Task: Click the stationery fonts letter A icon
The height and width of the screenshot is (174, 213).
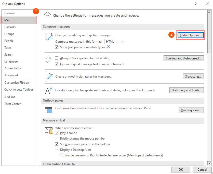Action: [x=48, y=90]
